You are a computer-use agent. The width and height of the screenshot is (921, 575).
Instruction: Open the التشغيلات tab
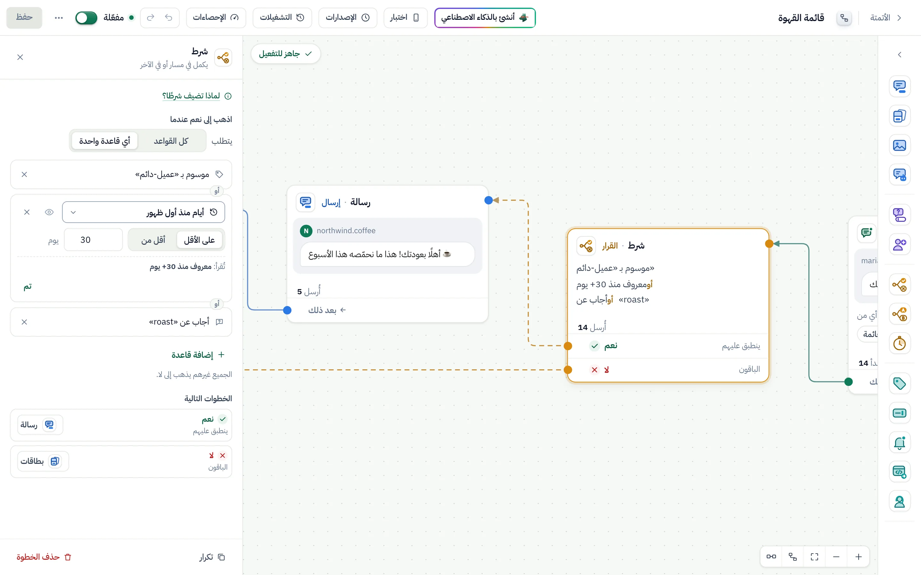[x=282, y=18]
